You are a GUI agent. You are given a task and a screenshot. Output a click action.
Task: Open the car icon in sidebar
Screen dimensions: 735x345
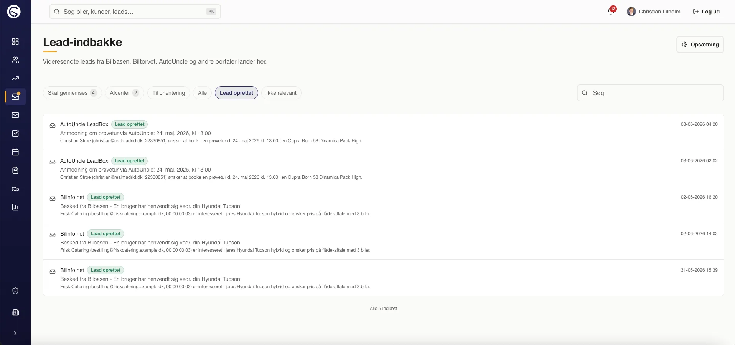[x=15, y=189]
